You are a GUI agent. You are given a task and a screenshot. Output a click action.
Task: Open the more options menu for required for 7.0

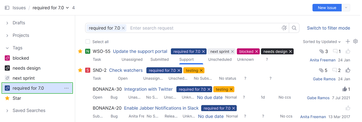point(66,88)
